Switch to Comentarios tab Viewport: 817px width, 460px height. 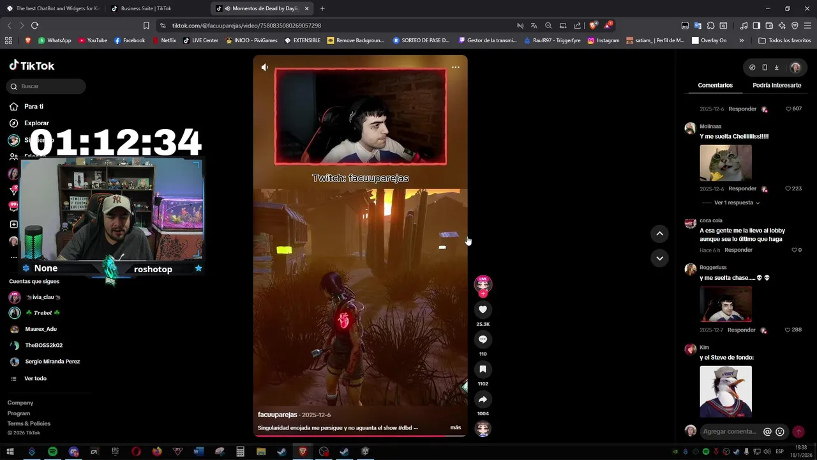click(715, 85)
